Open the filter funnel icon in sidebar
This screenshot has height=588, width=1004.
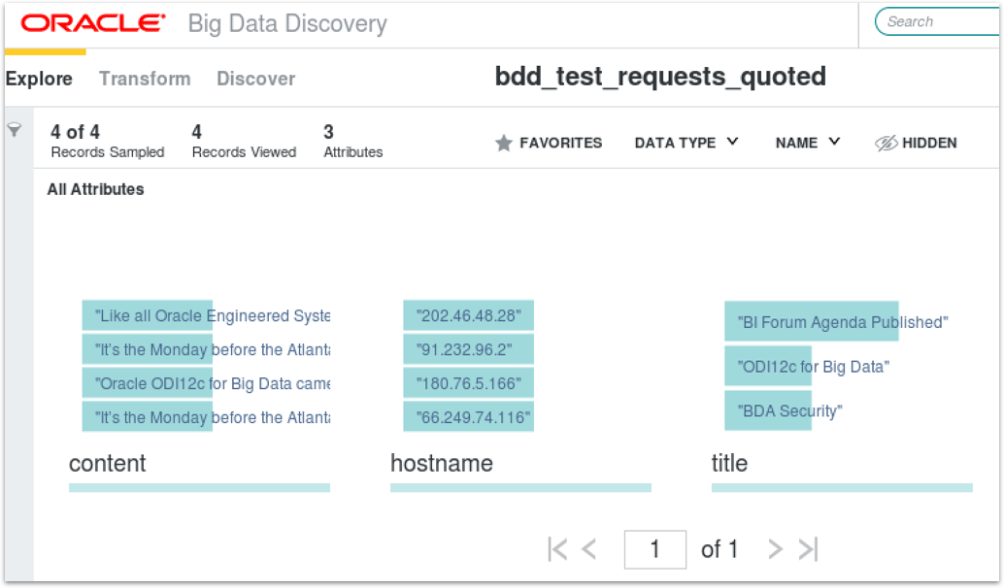15,130
